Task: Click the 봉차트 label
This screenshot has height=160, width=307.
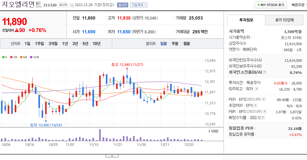Action: 151,44
